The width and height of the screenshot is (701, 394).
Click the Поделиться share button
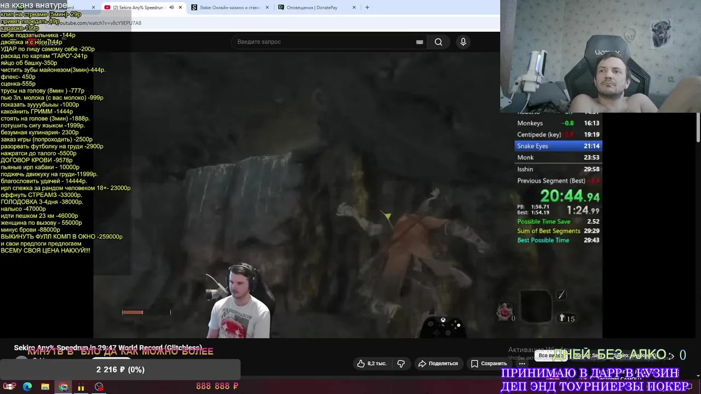(438, 363)
